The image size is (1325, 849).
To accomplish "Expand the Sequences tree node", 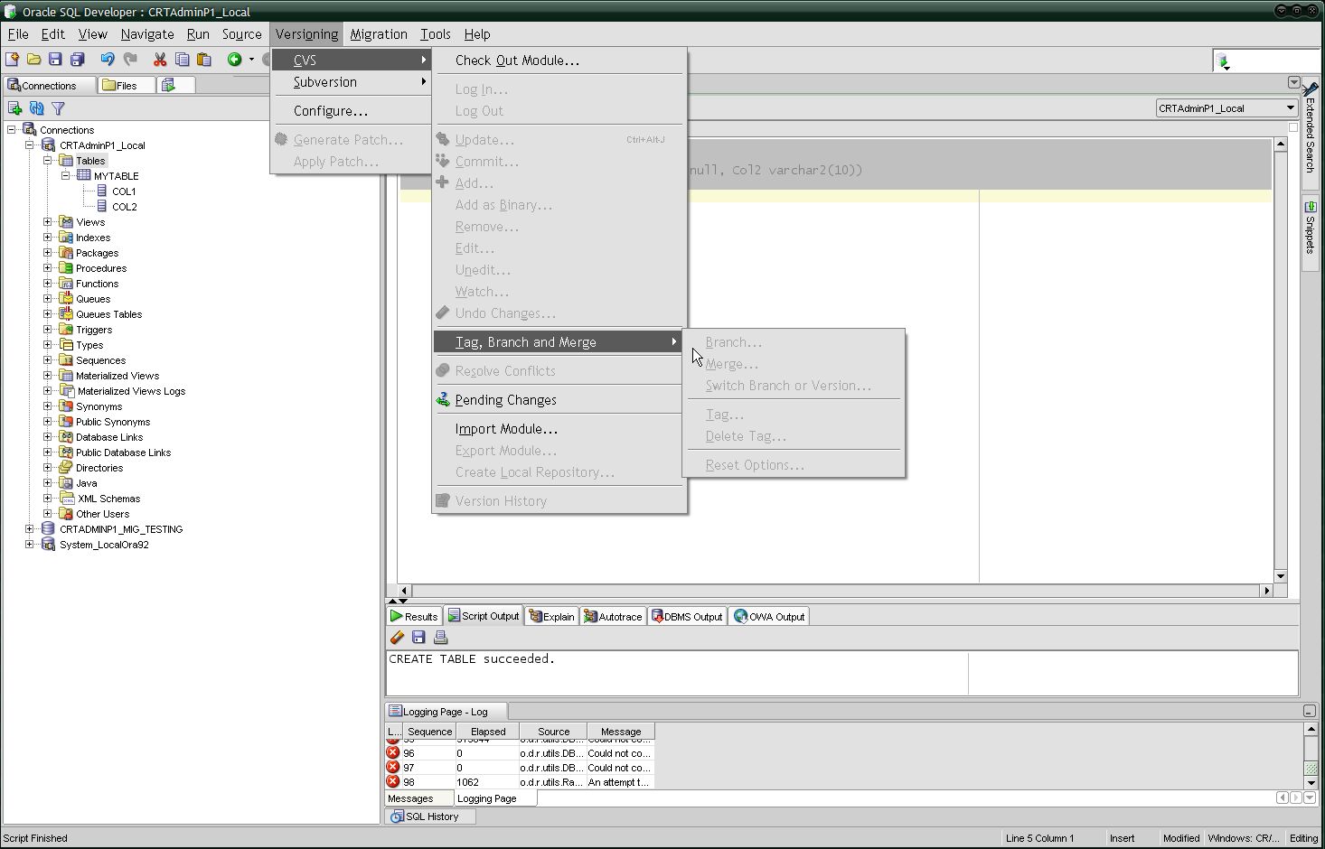I will pyautogui.click(x=48, y=359).
